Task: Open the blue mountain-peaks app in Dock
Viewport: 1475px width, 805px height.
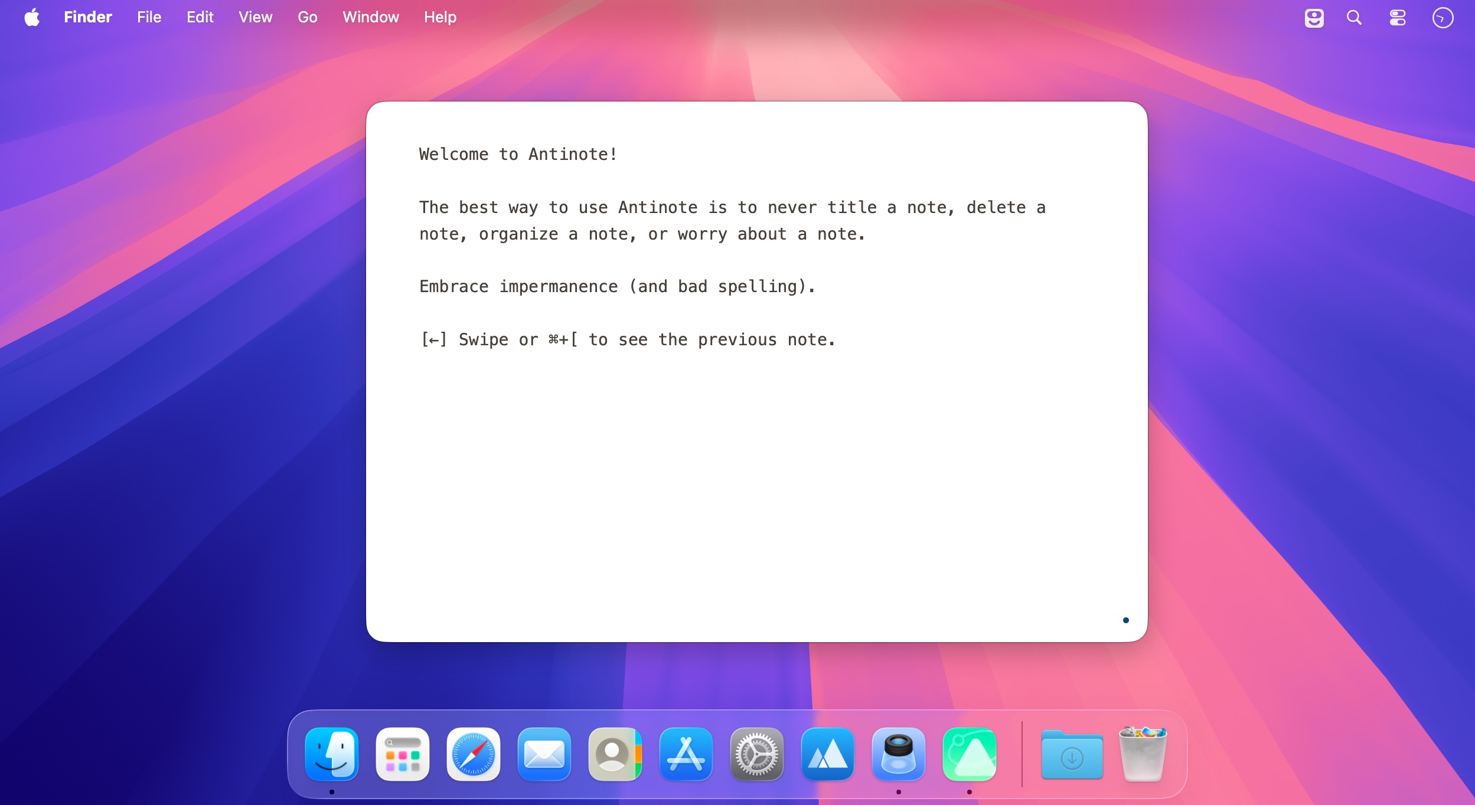Action: click(828, 754)
